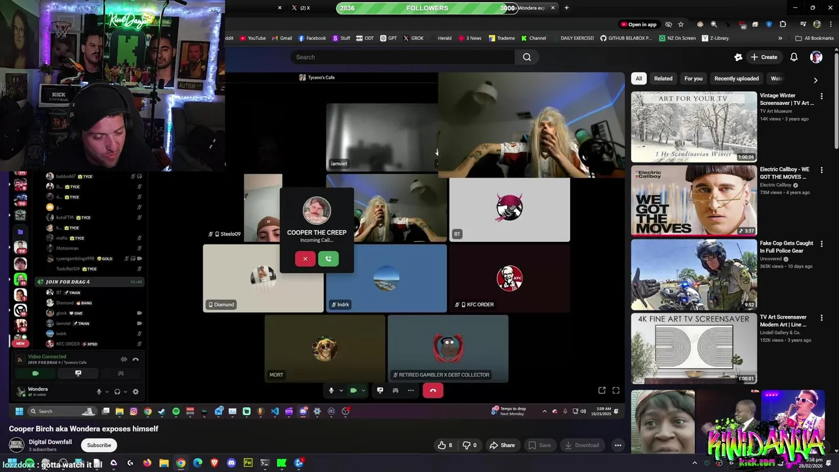Open more options in Discord call controls
This screenshot has height=472, width=839.
411,391
